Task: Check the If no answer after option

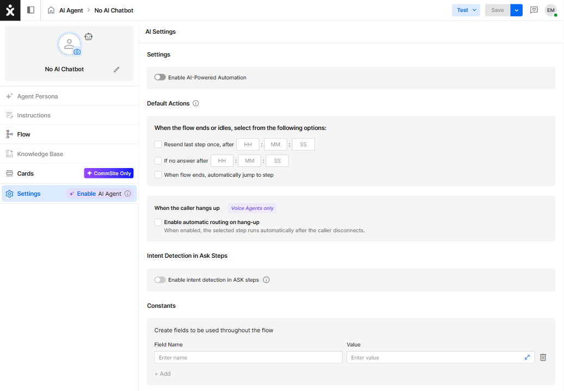Action: pos(158,160)
